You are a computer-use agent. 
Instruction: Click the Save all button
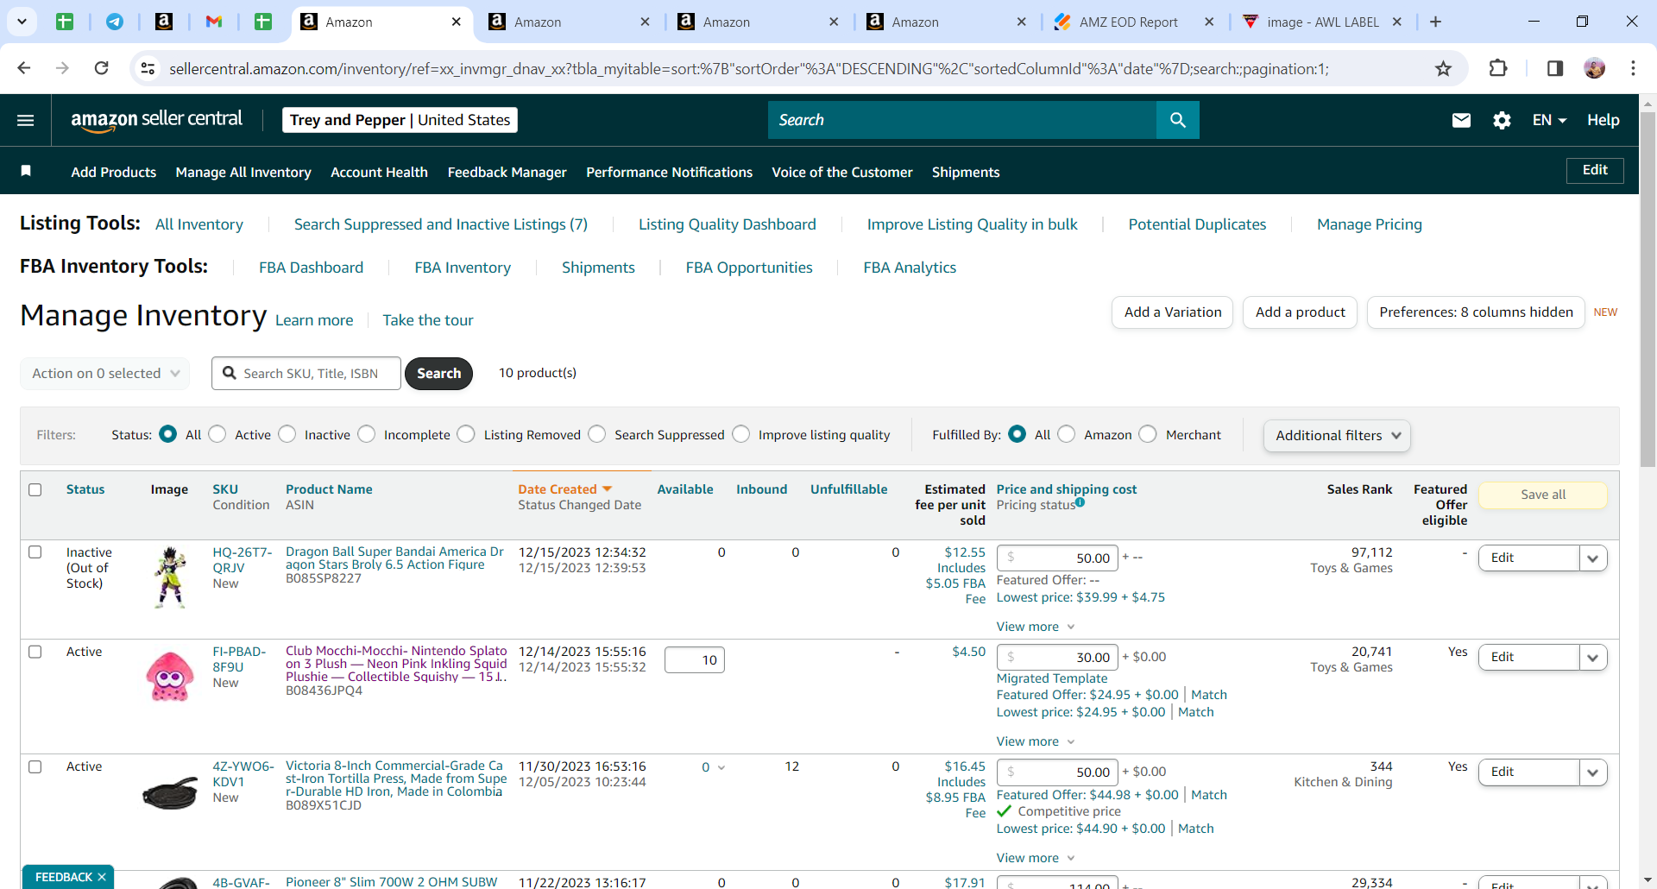[x=1543, y=495]
